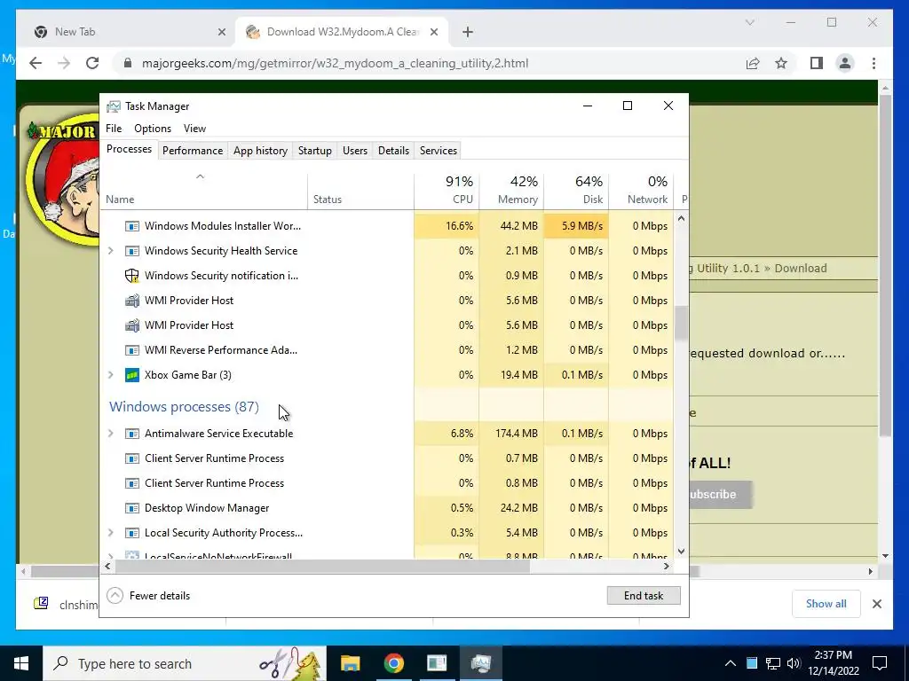This screenshot has height=681, width=909.
Task: Click Chrome's back navigation arrow
Action: click(x=36, y=63)
